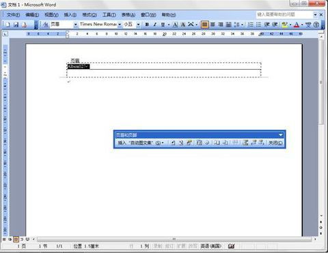Open the View menu
This screenshot has width=328, height=253.
(x=51, y=15)
